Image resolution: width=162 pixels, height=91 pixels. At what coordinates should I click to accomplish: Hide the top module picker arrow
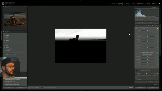point(81,1)
